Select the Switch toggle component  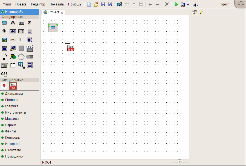30,57
